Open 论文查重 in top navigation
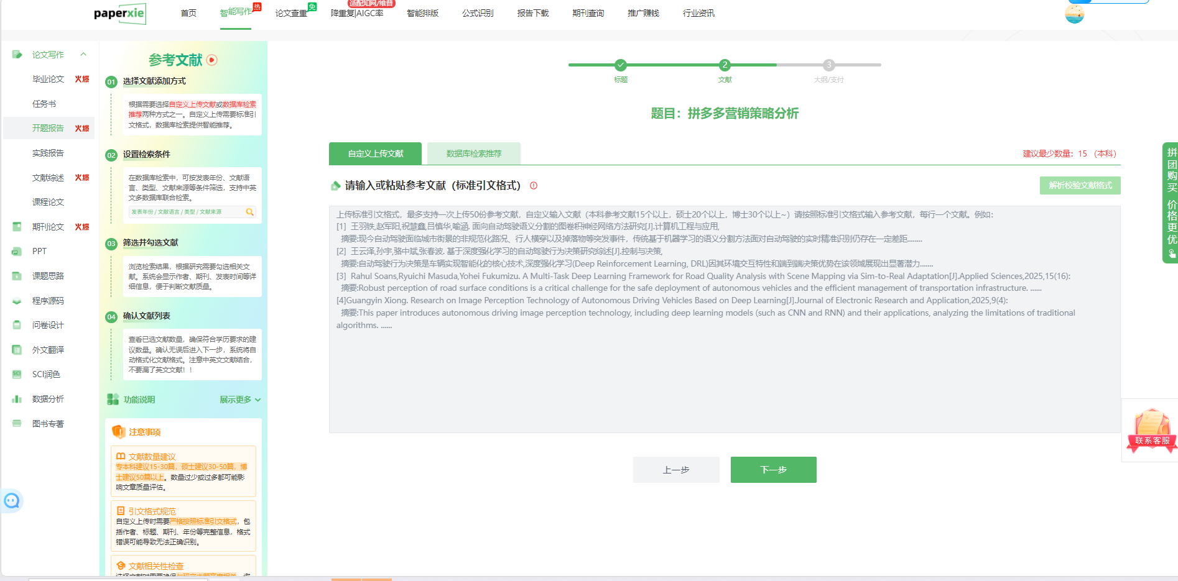The image size is (1178, 581). [291, 13]
